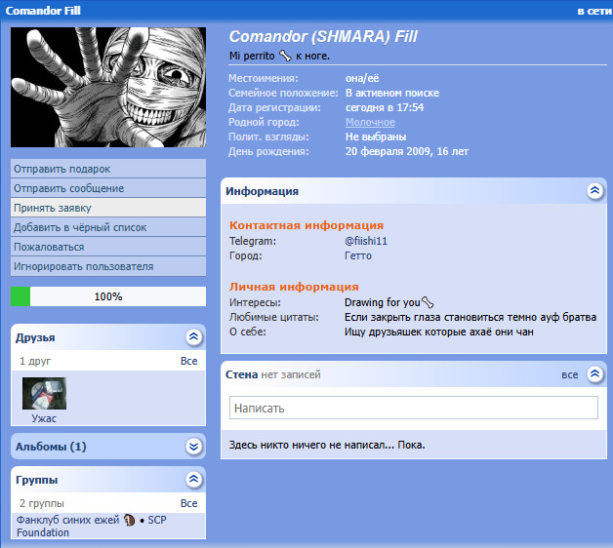
Task: Click the bone emoji in status line
Action: (x=285, y=56)
